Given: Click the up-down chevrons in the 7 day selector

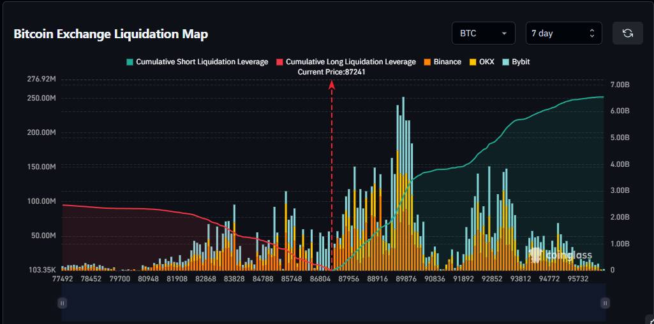Looking at the screenshot, I should click(x=591, y=33).
